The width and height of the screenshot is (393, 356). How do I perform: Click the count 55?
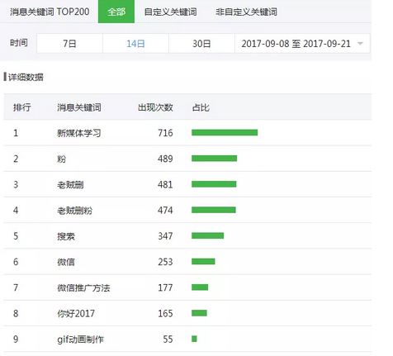(x=168, y=339)
